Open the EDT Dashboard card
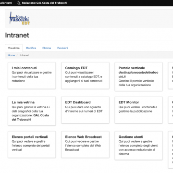 point(85,110)
